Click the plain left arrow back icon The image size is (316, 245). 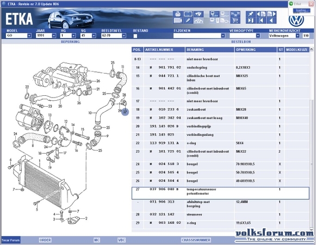(271, 21)
